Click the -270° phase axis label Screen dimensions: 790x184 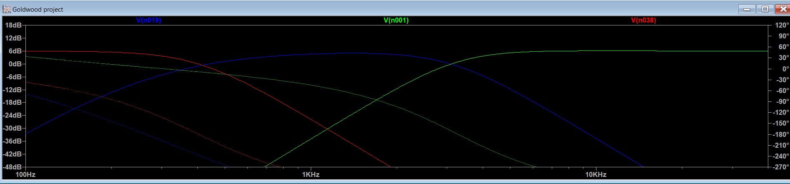[781, 167]
